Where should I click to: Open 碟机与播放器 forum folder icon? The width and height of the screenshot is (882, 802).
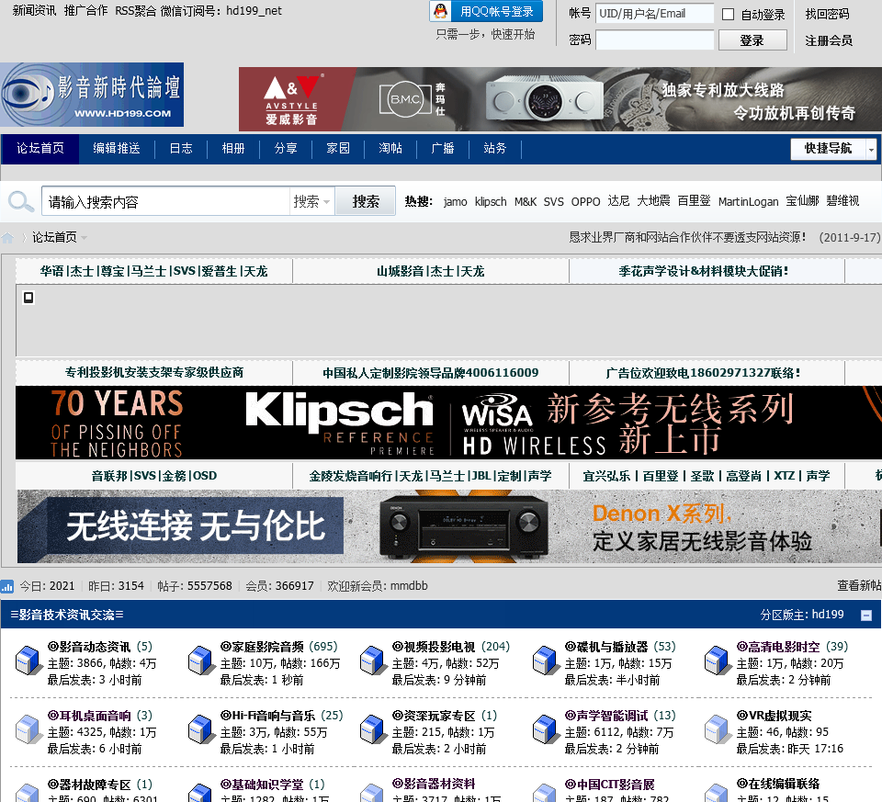(x=546, y=661)
